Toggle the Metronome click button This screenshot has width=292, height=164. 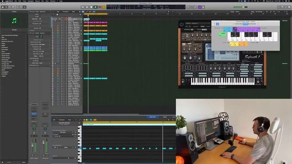[x=203, y=7]
